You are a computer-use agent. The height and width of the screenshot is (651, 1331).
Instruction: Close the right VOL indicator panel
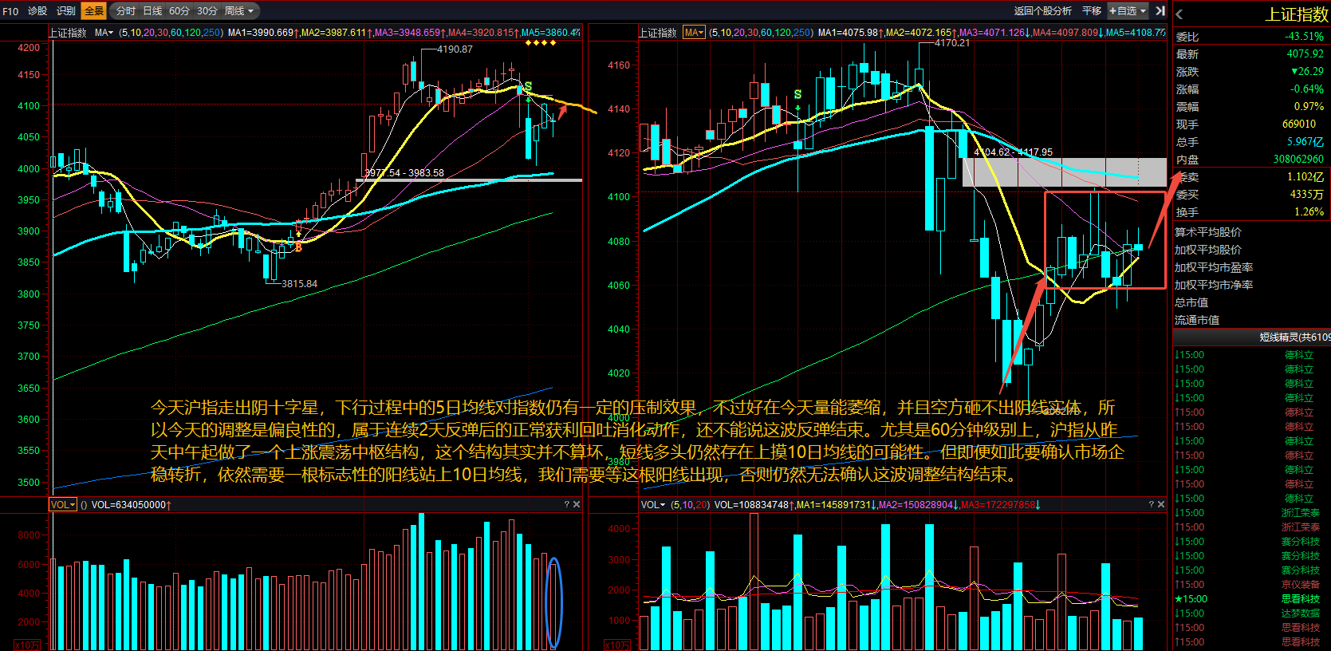point(1161,504)
